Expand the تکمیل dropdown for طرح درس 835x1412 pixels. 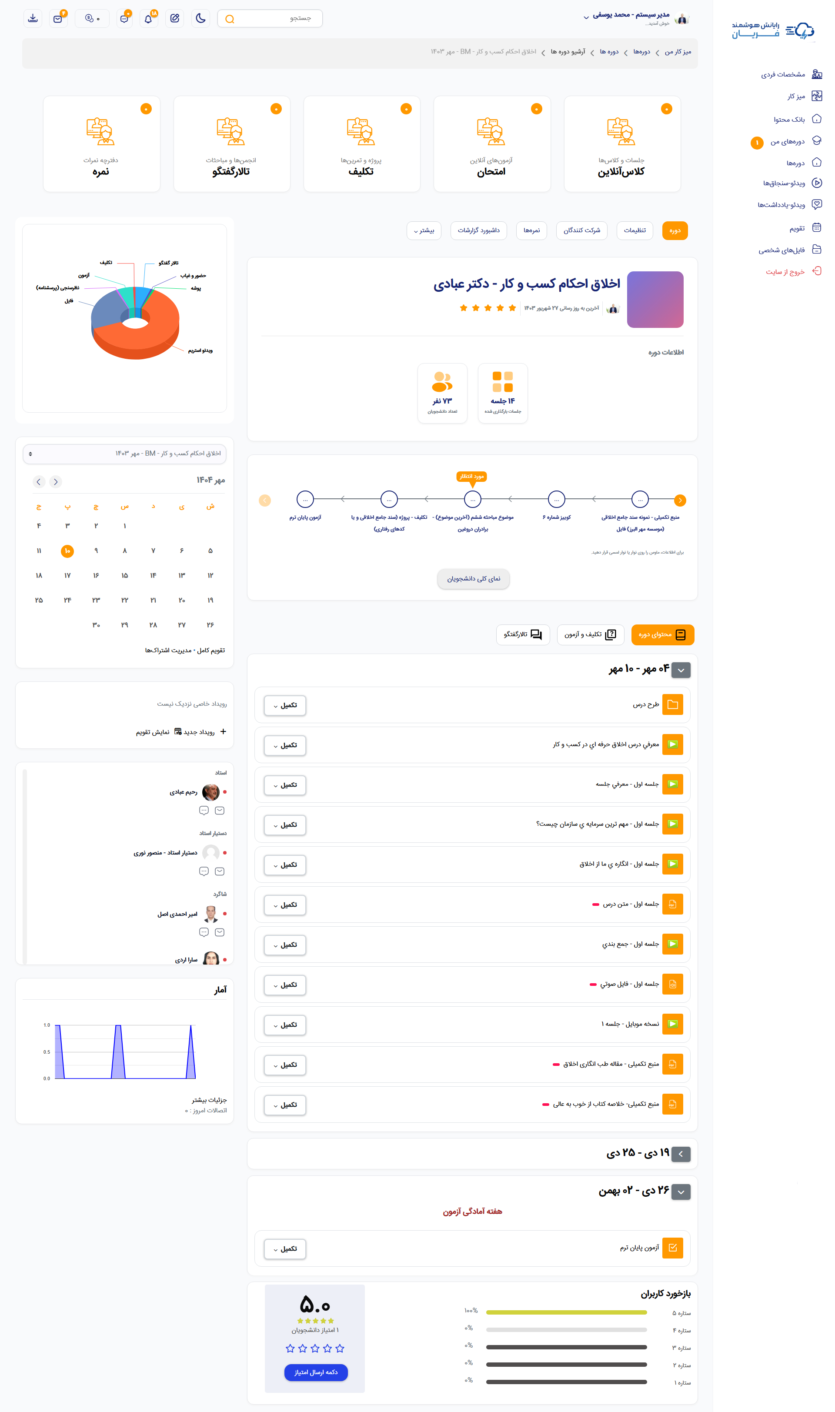click(x=285, y=705)
